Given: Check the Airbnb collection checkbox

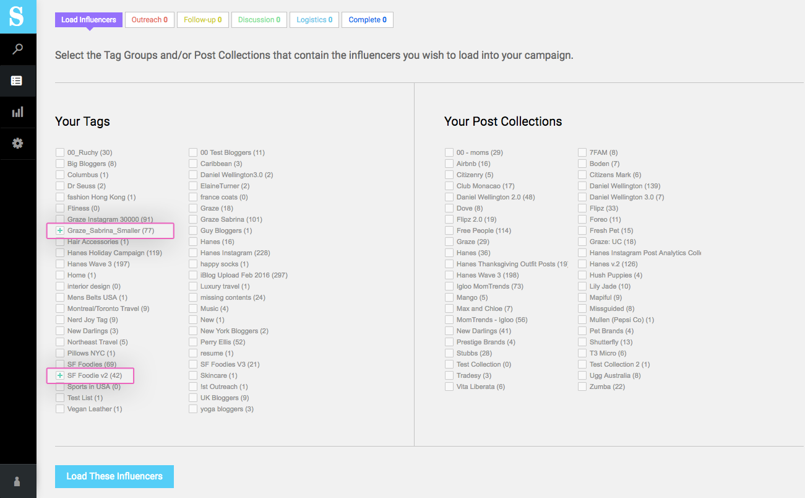Looking at the screenshot, I should 449,164.
